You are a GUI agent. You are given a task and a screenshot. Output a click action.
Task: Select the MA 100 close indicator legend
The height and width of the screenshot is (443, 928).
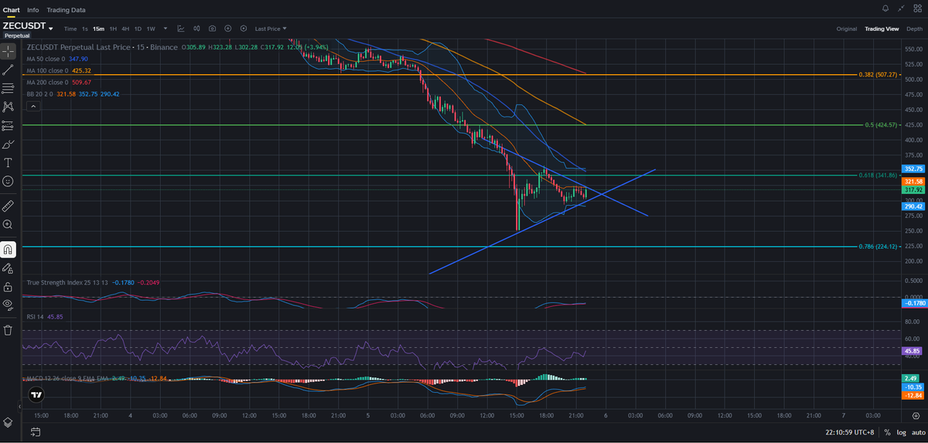tap(49, 70)
